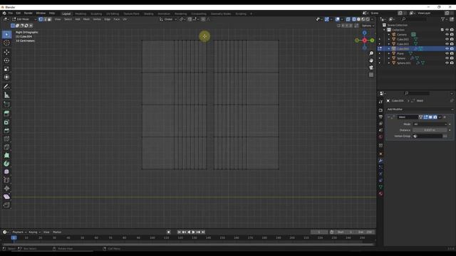456x256 pixels.
Task: Select the Edge Slide tool
Action: (6, 180)
